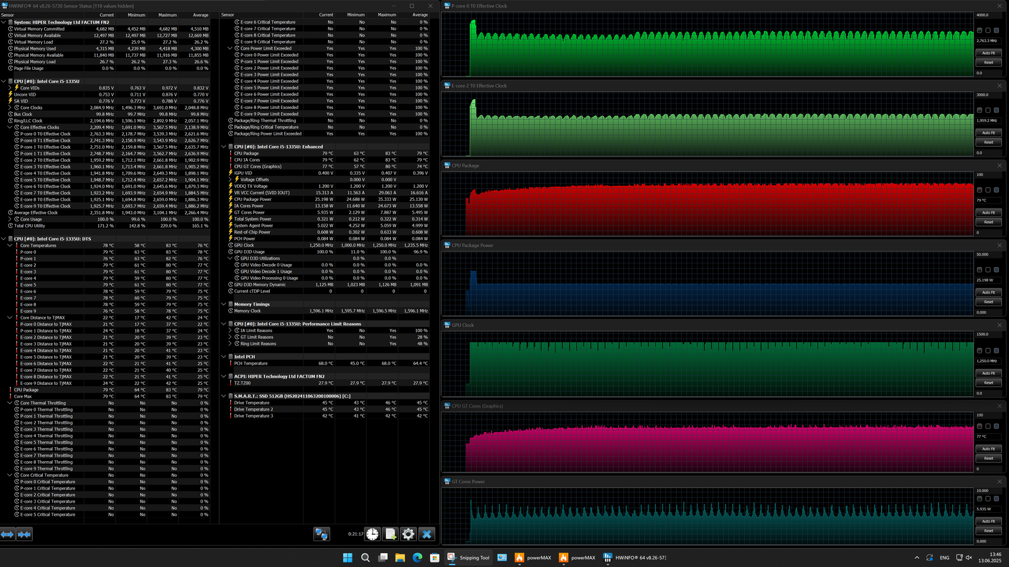Open remote center network computers icon
1009x567 pixels.
click(x=322, y=534)
